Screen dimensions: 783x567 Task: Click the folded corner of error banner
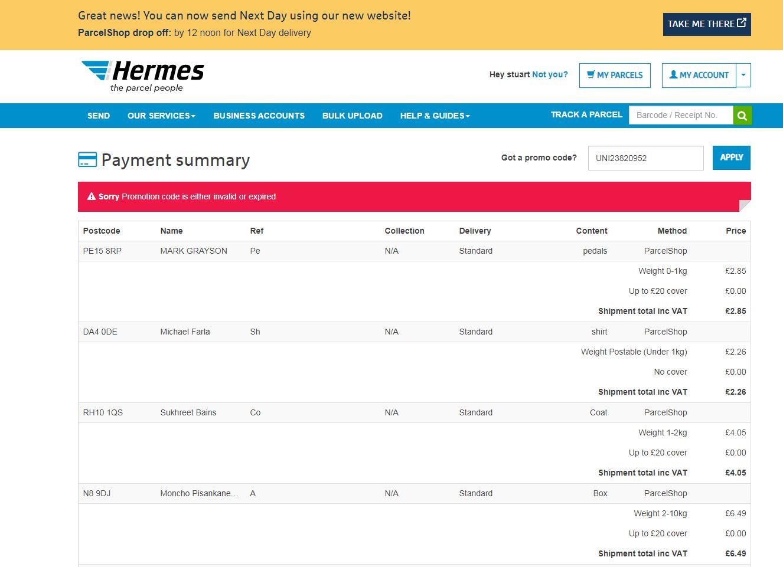click(x=745, y=205)
